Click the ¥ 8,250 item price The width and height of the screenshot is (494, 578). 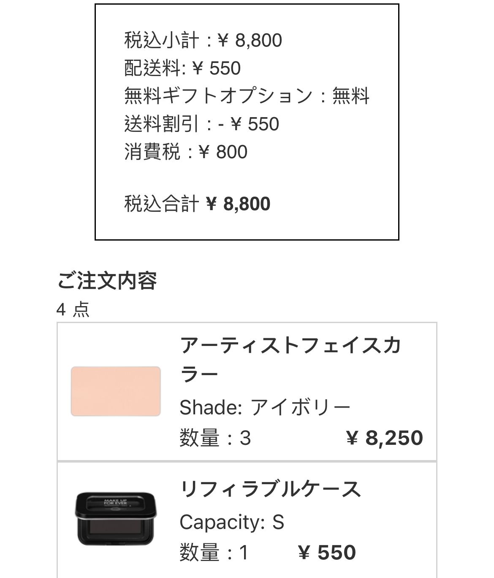384,438
